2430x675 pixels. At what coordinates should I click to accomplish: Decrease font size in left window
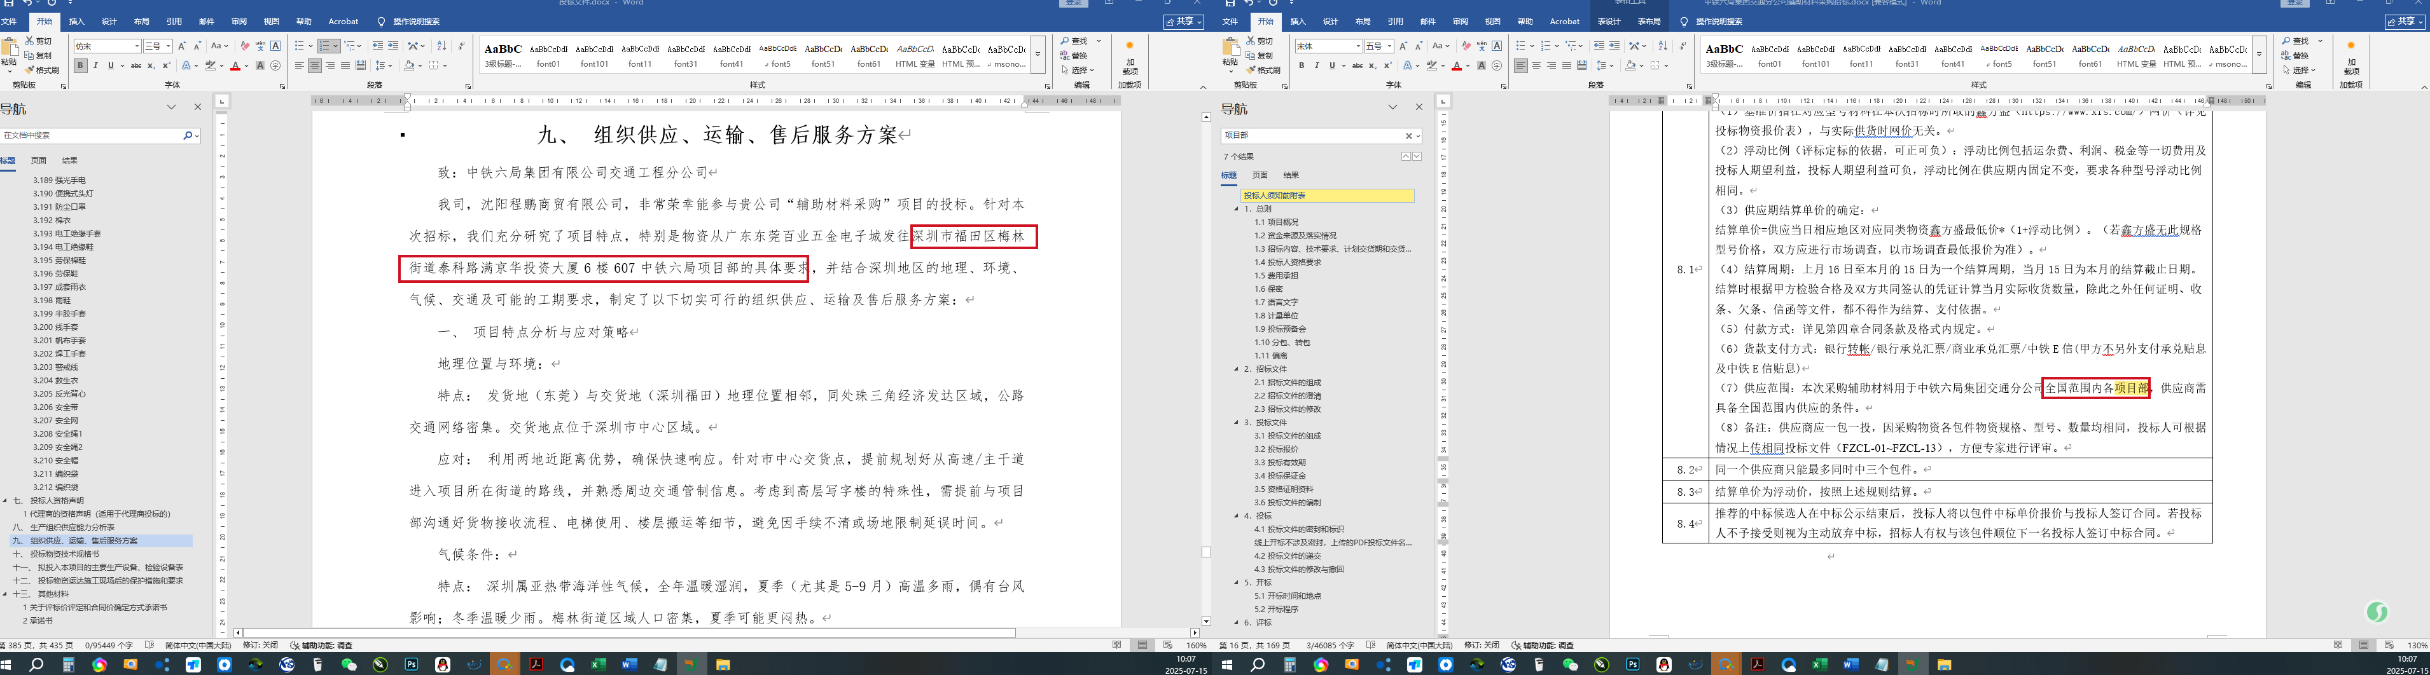click(x=197, y=46)
